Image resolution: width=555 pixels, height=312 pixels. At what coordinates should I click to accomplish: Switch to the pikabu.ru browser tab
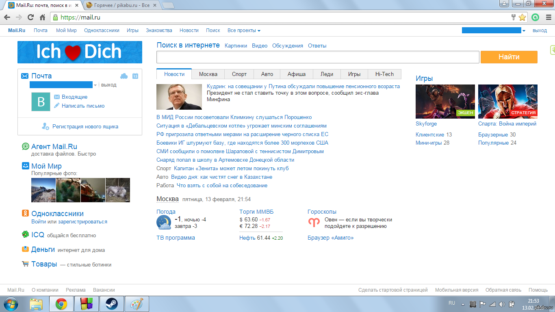(118, 5)
